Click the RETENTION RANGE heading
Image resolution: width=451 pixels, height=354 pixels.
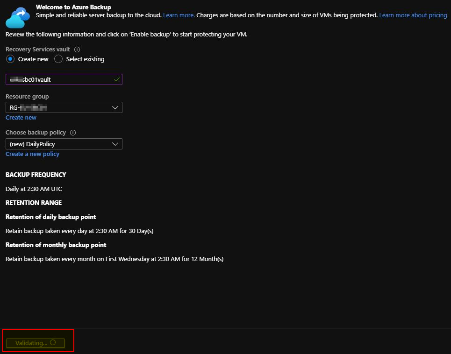coord(34,203)
